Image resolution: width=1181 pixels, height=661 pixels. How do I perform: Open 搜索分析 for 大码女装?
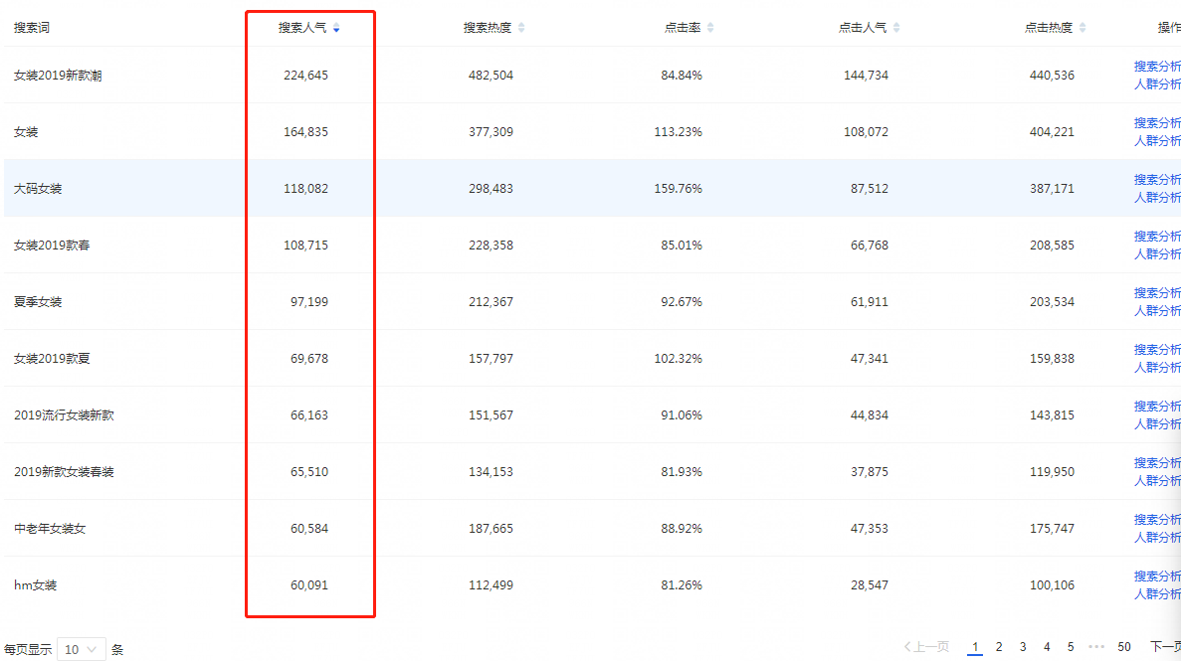tap(1157, 179)
